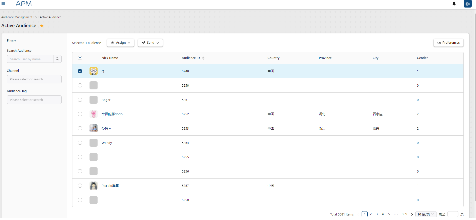
Task: Change the 10 per page size selector
Action: point(426,214)
